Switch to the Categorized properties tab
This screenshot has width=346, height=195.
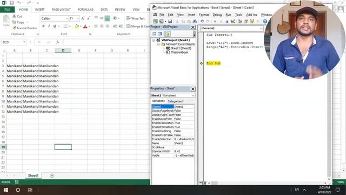coord(175,101)
